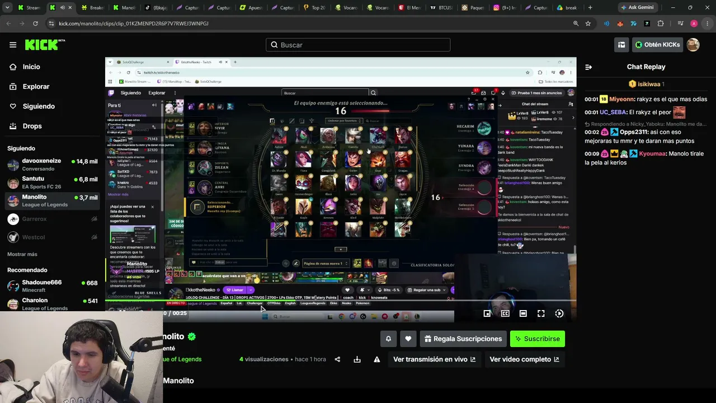The image size is (716, 403).
Task: Open the MetaMask fox extension
Action: point(620,24)
